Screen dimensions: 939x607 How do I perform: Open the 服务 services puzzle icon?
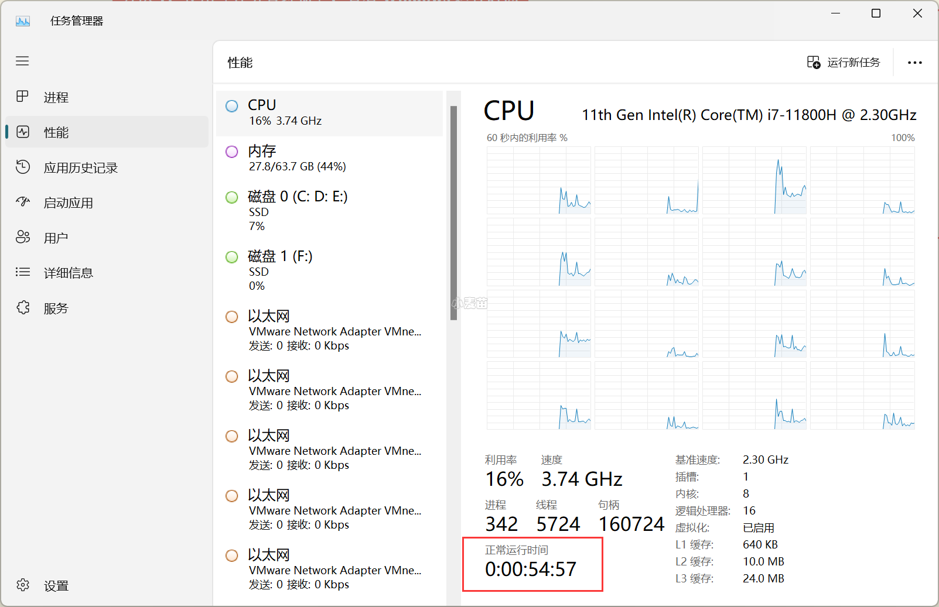pyautogui.click(x=23, y=307)
